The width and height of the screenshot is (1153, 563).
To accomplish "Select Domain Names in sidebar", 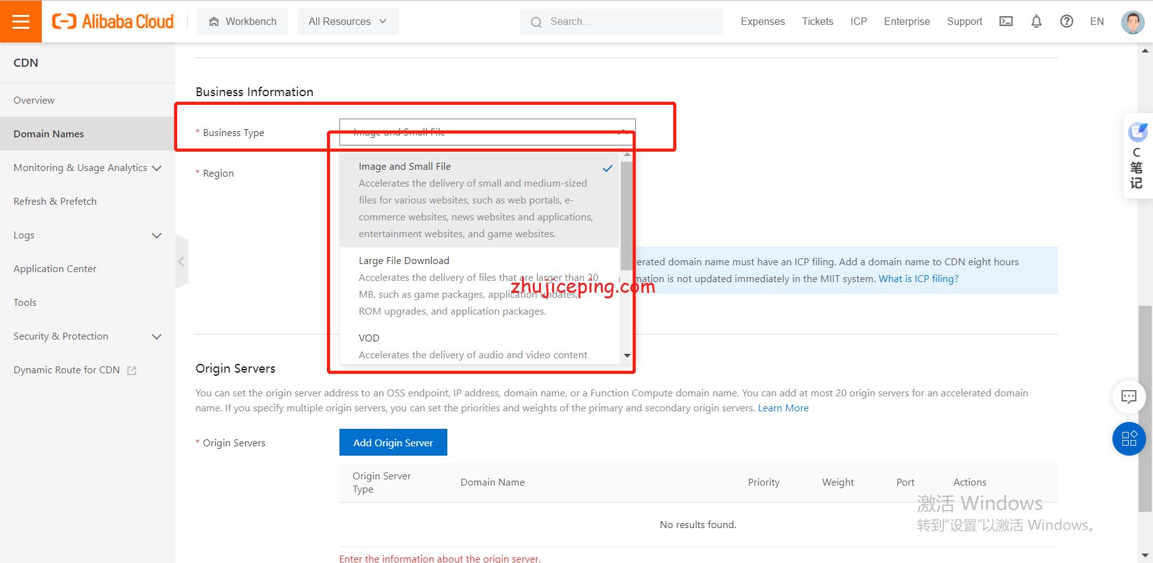I will pyautogui.click(x=87, y=134).
